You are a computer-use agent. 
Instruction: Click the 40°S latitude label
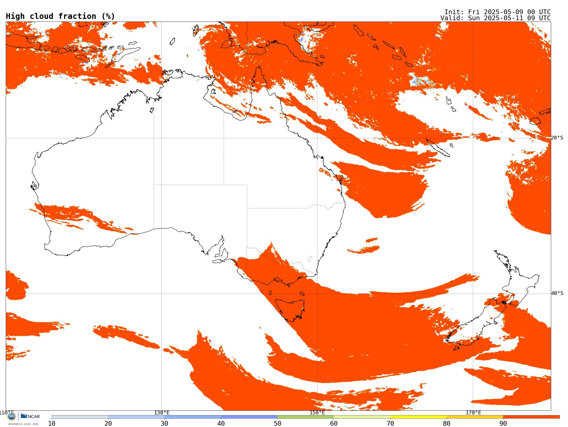[557, 293]
